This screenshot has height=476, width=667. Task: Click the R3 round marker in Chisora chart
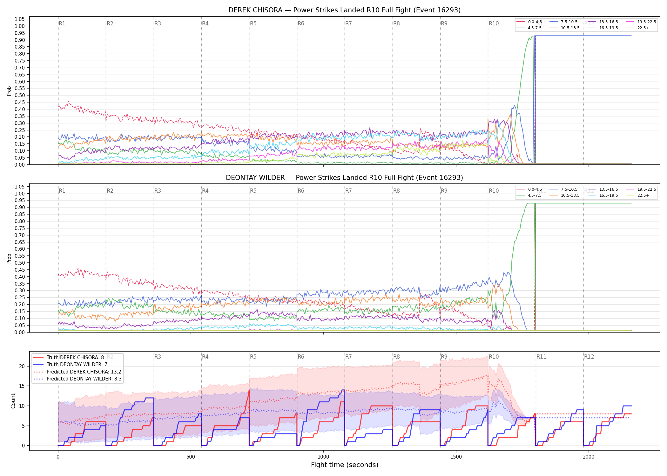[158, 23]
